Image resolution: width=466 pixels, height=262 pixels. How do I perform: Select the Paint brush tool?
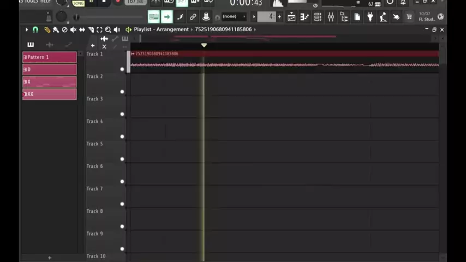click(56, 29)
